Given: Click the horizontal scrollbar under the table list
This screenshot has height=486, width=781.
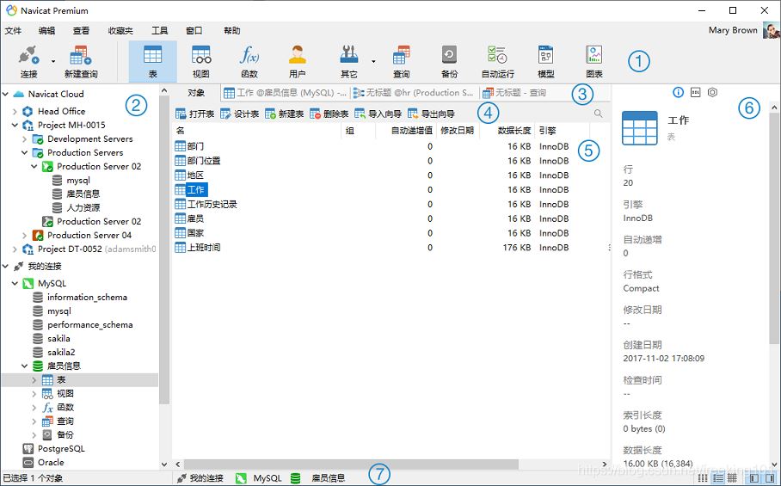Looking at the screenshot, I should click(x=344, y=464).
